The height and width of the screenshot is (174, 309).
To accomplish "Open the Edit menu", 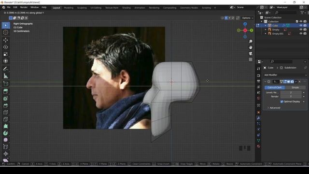I will click(x=15, y=7).
